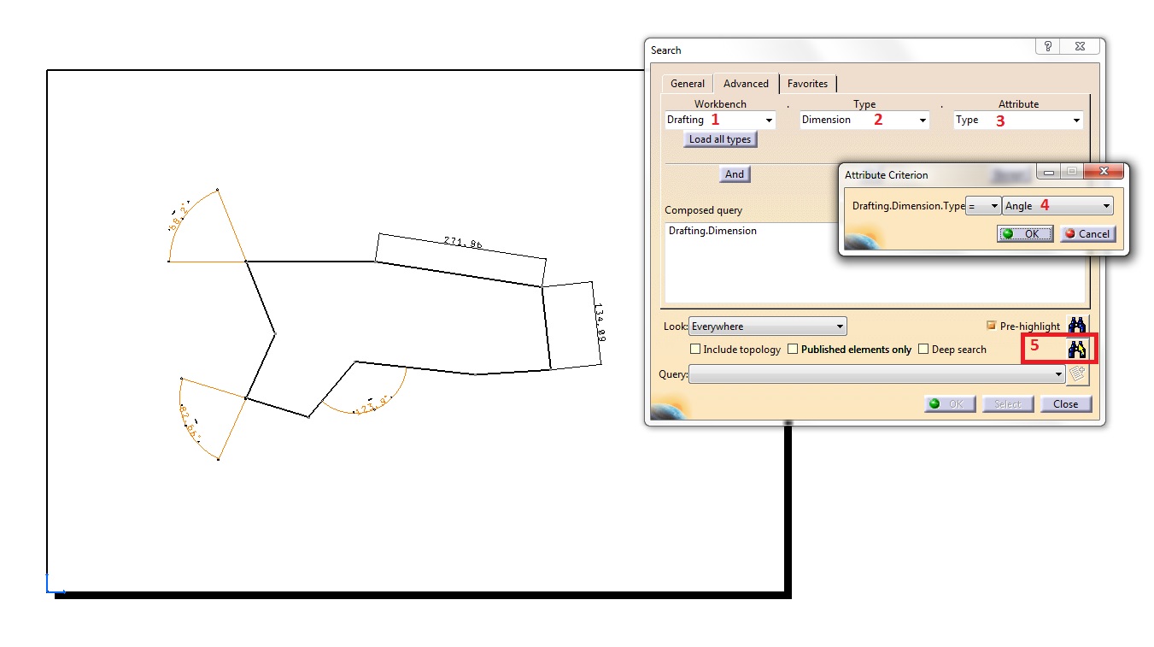
Task: Confirm the Attribute Criterion with OK
Action: (x=1024, y=233)
